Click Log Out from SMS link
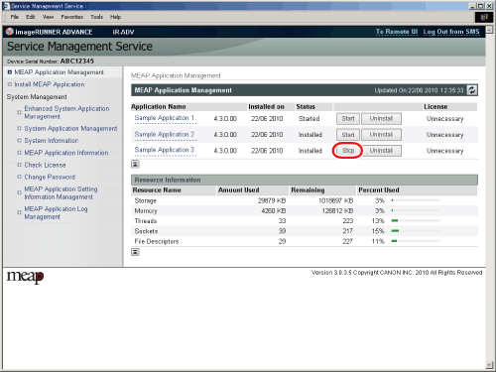496x372 pixels. tap(451, 32)
